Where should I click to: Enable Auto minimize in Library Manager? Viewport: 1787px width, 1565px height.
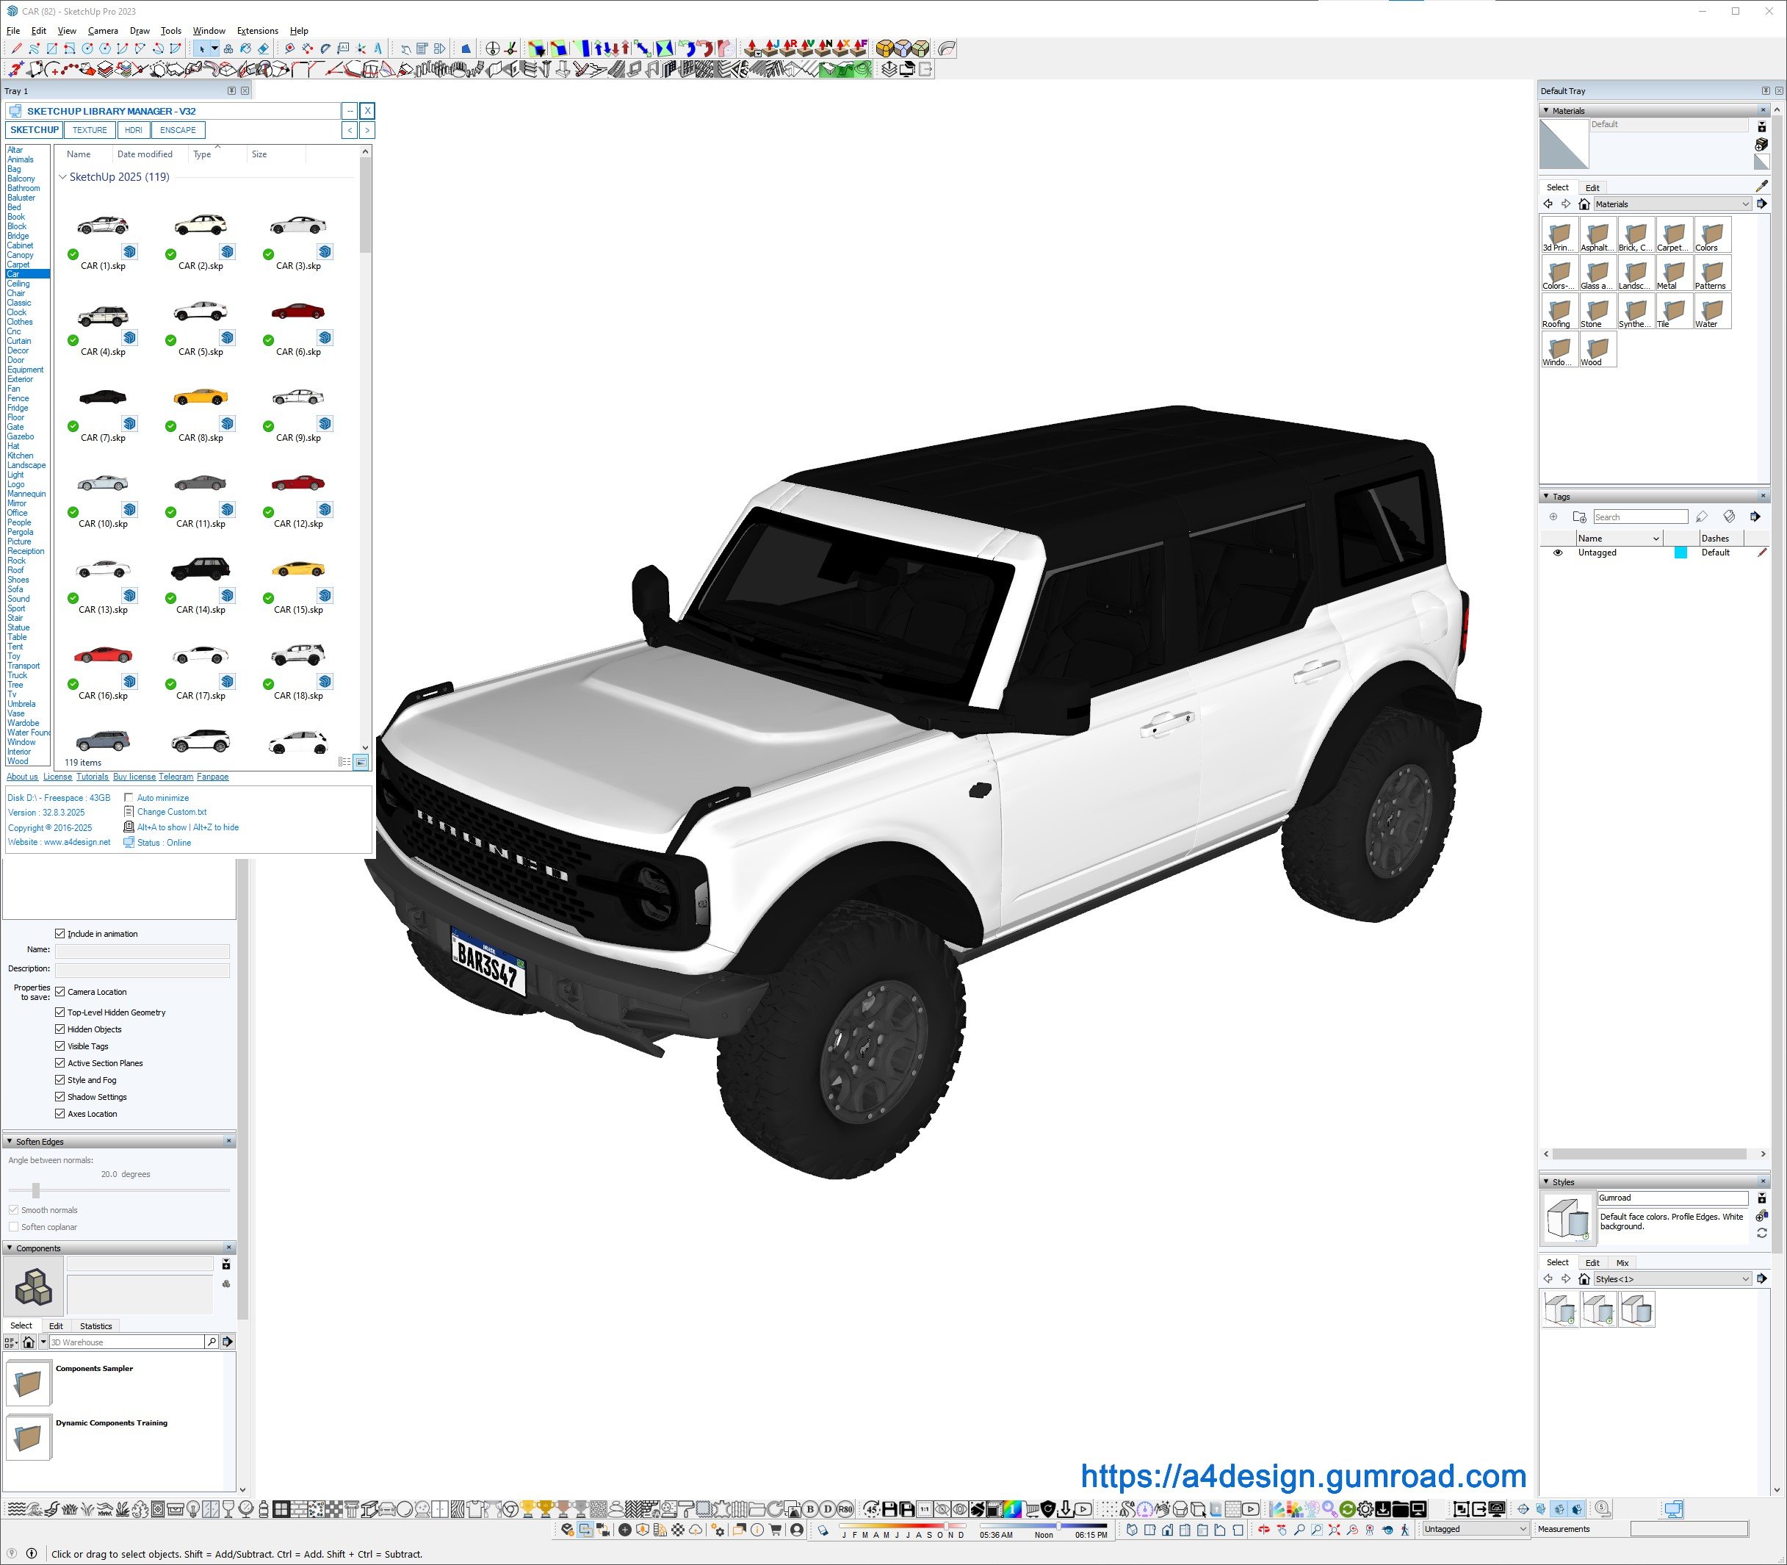coord(129,797)
